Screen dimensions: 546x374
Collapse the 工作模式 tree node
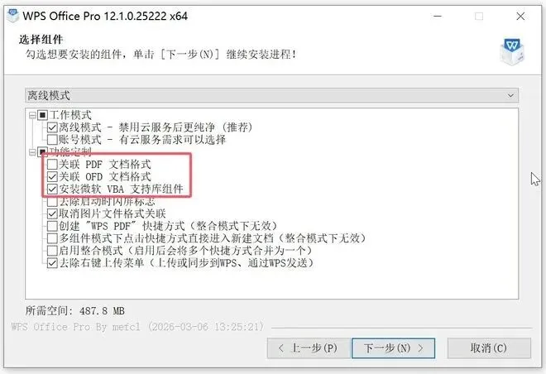[32, 115]
